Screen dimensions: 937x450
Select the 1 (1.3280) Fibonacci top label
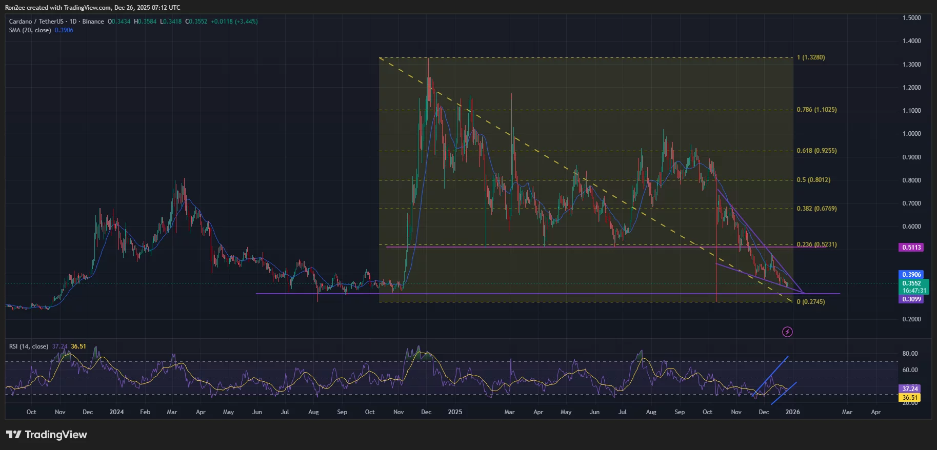click(811, 57)
